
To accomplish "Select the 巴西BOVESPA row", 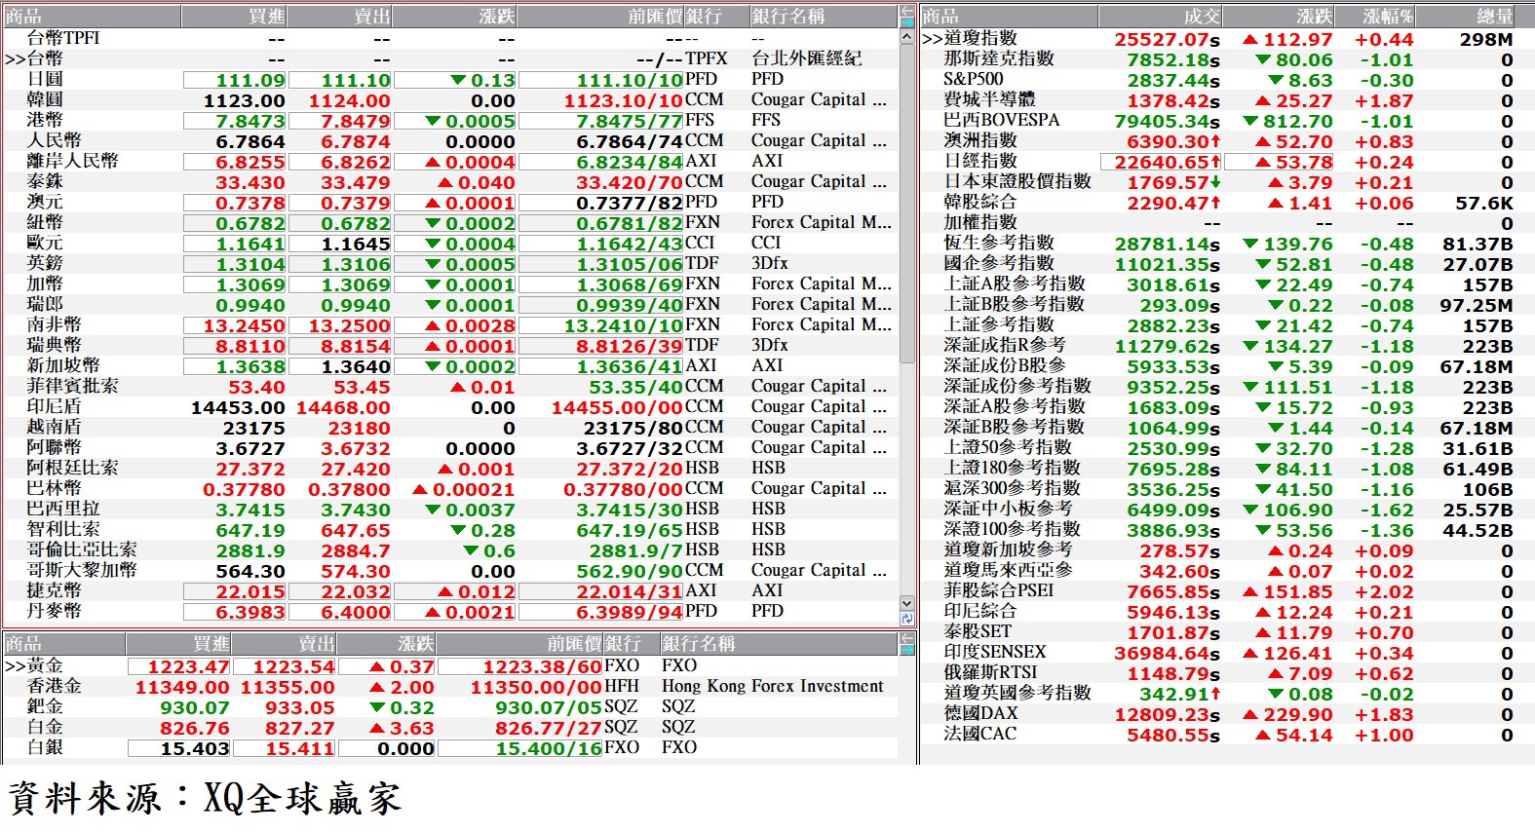I will 1227,120.
